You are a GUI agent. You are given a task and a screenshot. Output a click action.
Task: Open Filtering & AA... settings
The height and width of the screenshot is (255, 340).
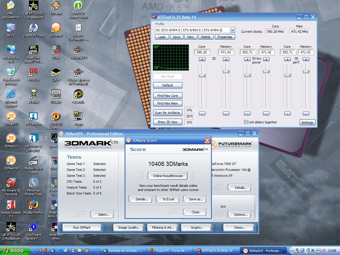point(163,228)
